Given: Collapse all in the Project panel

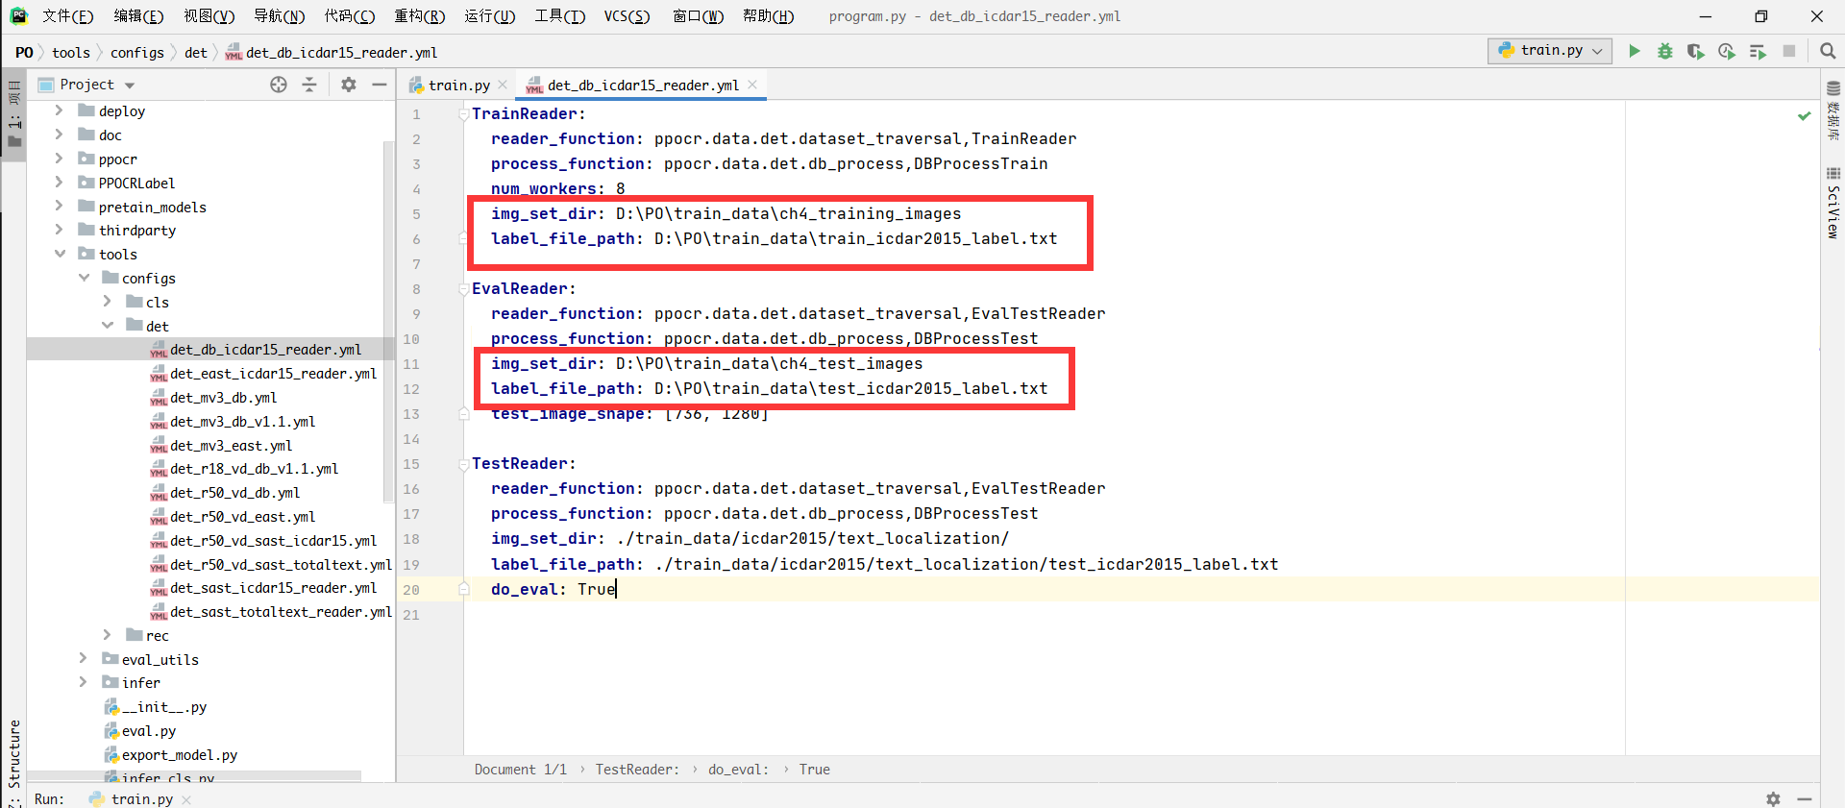Looking at the screenshot, I should (x=309, y=85).
